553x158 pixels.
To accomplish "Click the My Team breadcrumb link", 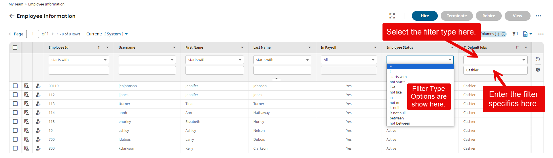I will pos(16,4).
